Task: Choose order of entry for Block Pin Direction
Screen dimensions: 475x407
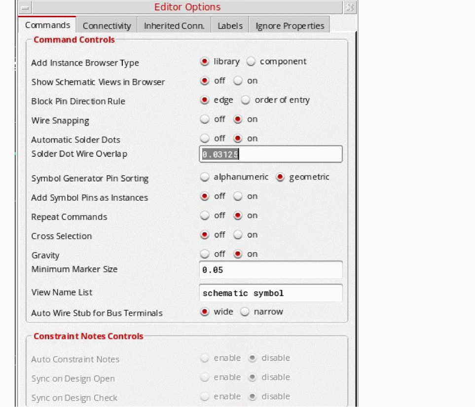Action: [x=246, y=100]
